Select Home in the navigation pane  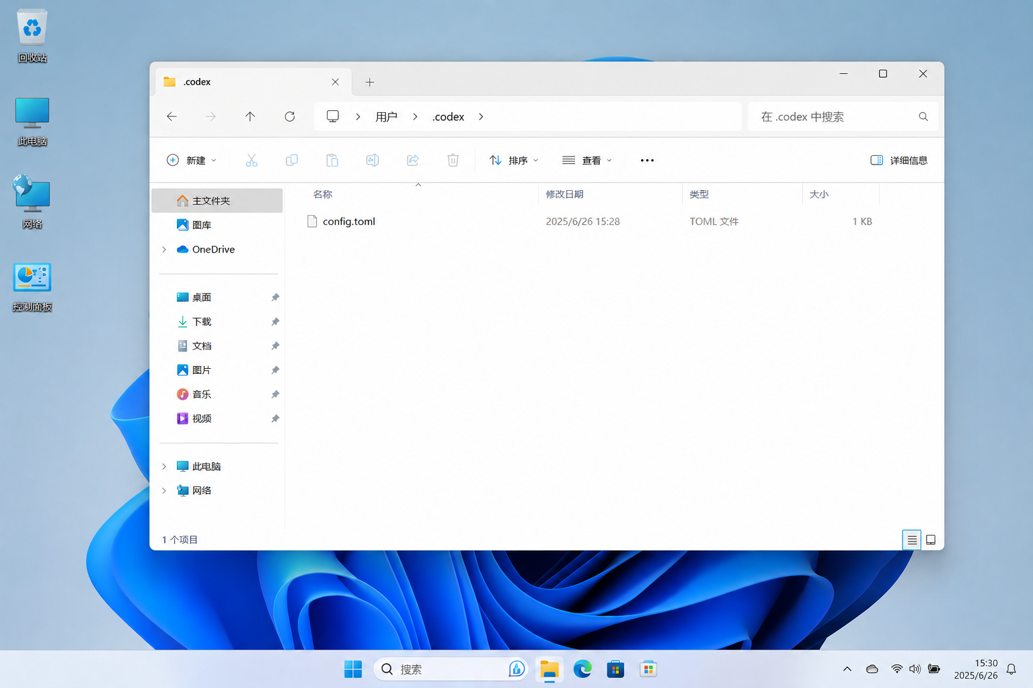(x=217, y=201)
